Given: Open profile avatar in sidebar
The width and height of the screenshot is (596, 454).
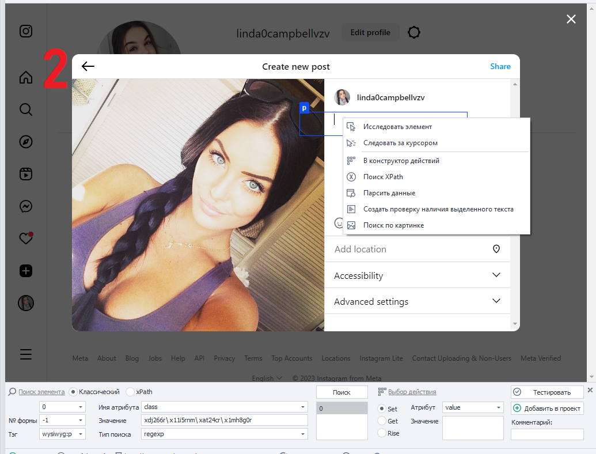Looking at the screenshot, I should coord(26,303).
